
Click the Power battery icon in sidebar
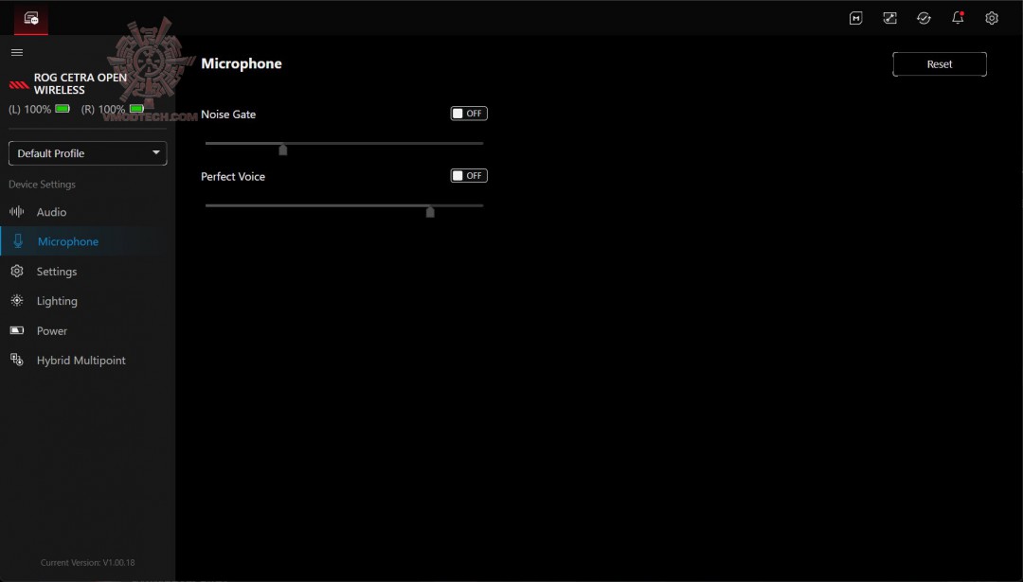17,330
